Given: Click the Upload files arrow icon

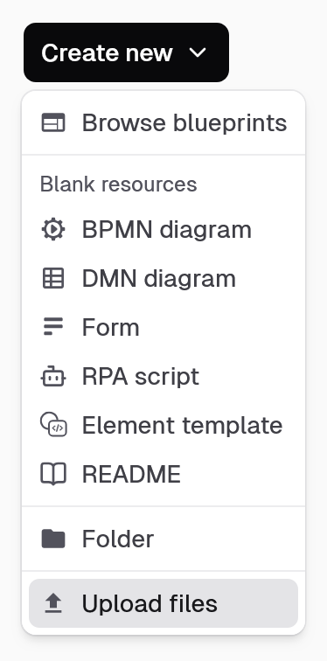Looking at the screenshot, I should coord(53,603).
